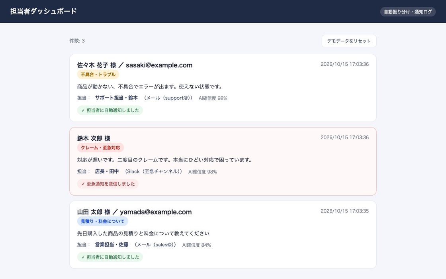Screen dimensions: 446x279
Task: Click the 至急通知を送信しました status badge
Action: (x=108, y=184)
